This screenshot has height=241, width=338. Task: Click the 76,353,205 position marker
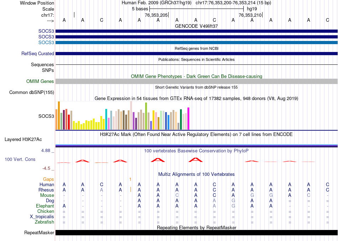point(156,15)
